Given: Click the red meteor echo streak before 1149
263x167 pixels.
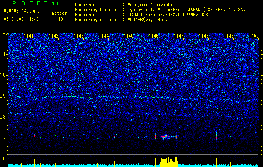Looking at the screenshot, I should [216, 137].
